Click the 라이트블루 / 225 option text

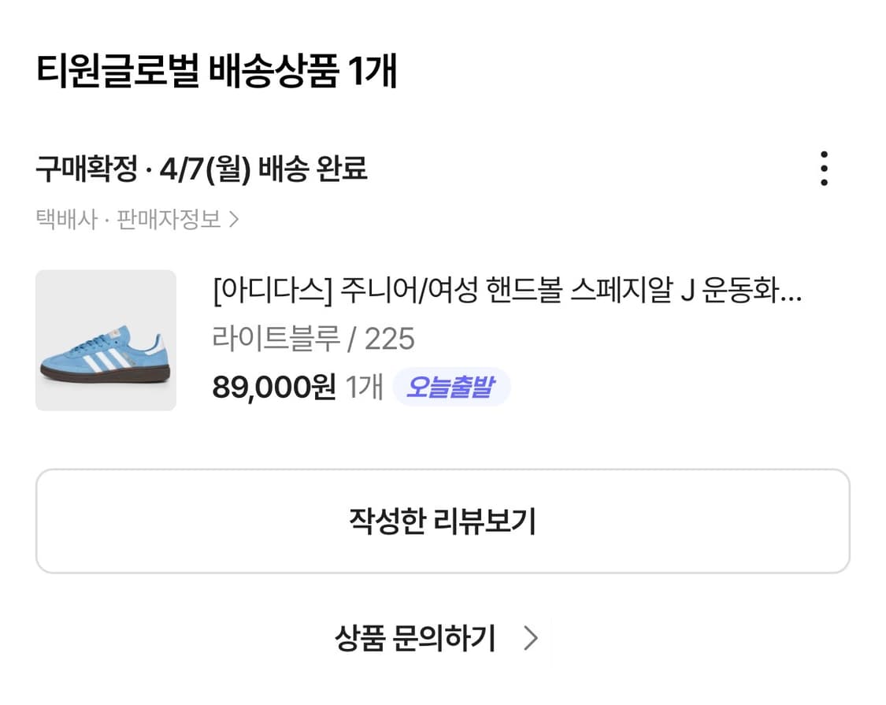[x=313, y=340]
